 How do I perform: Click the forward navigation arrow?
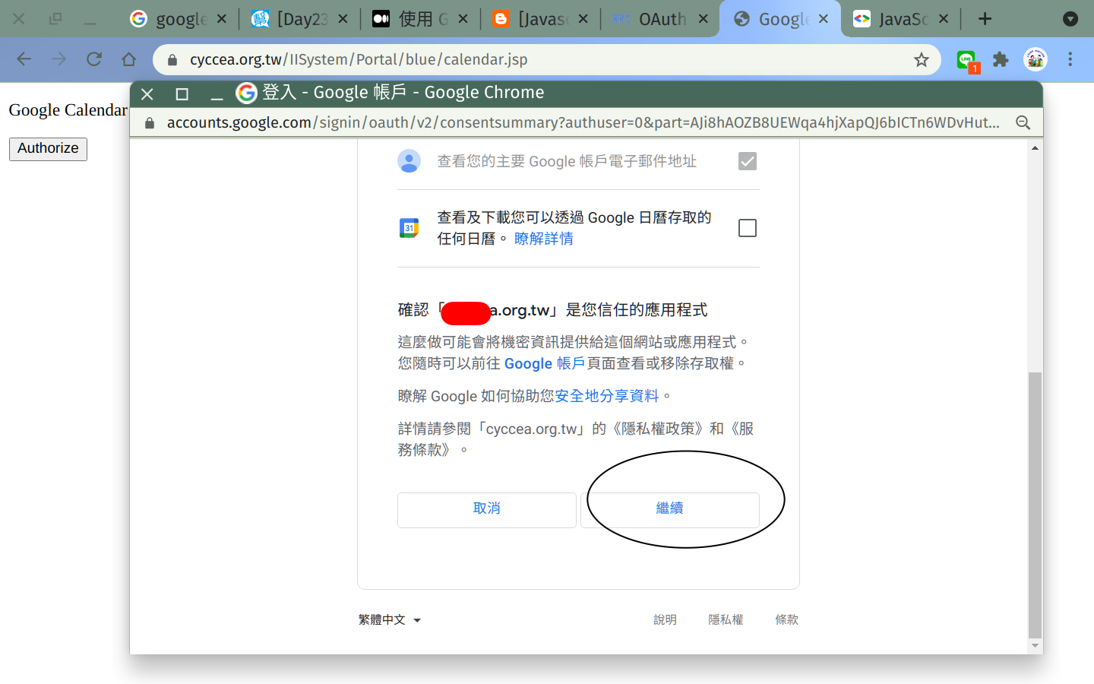click(x=59, y=59)
